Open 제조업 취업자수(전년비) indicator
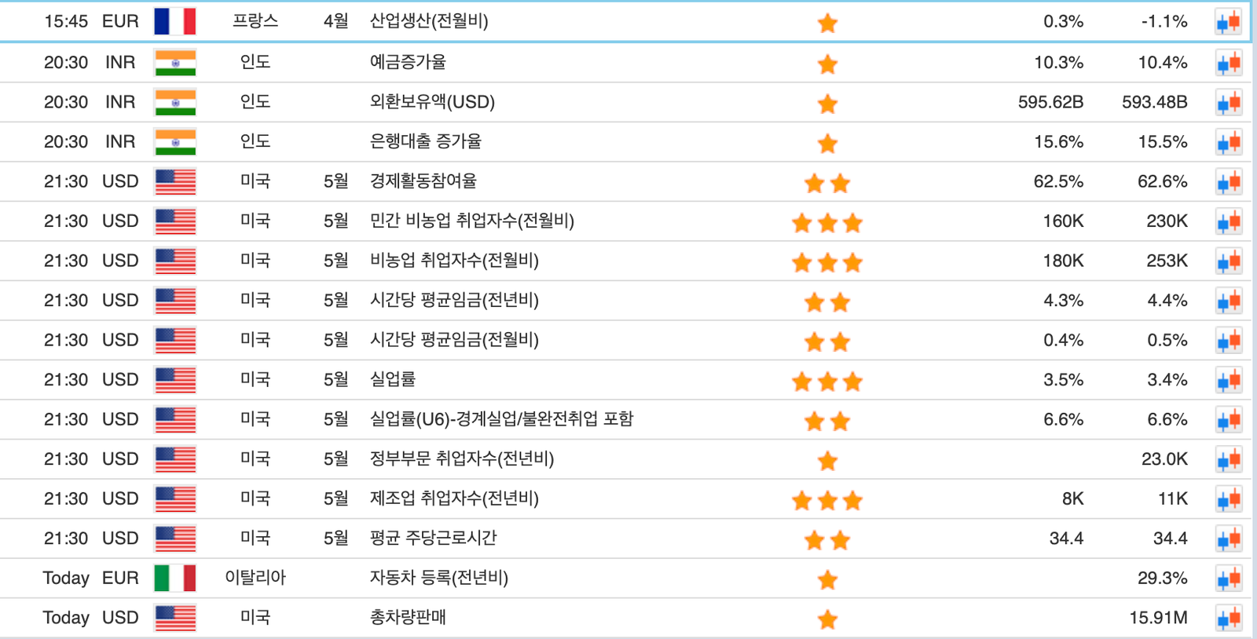The width and height of the screenshot is (1257, 639). (x=454, y=498)
